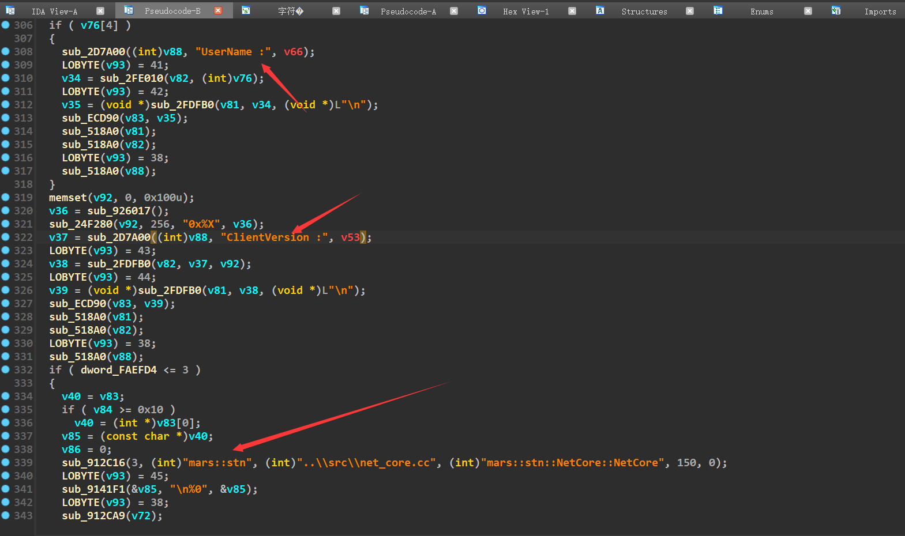Switch to the Hex View-1 tab
Image resolution: width=905 pixels, height=536 pixels.
[x=525, y=11]
